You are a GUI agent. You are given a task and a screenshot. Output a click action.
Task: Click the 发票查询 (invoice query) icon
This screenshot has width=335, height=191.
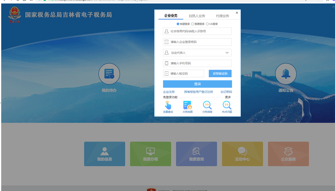168,106
